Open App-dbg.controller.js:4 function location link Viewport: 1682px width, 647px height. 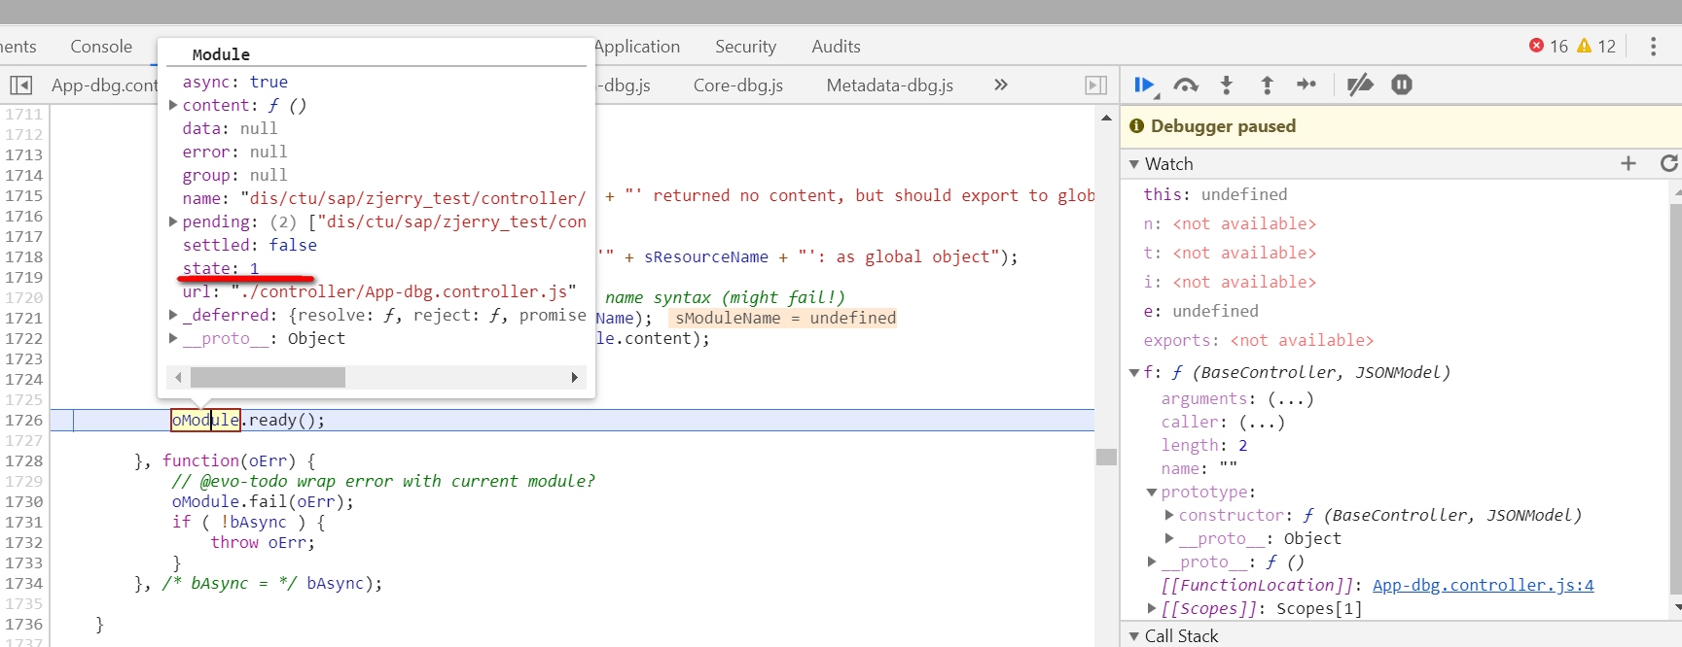point(1483,585)
